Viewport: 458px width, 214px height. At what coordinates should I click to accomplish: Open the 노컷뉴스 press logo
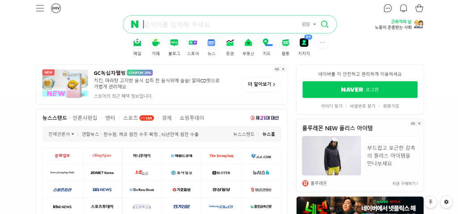142,172
